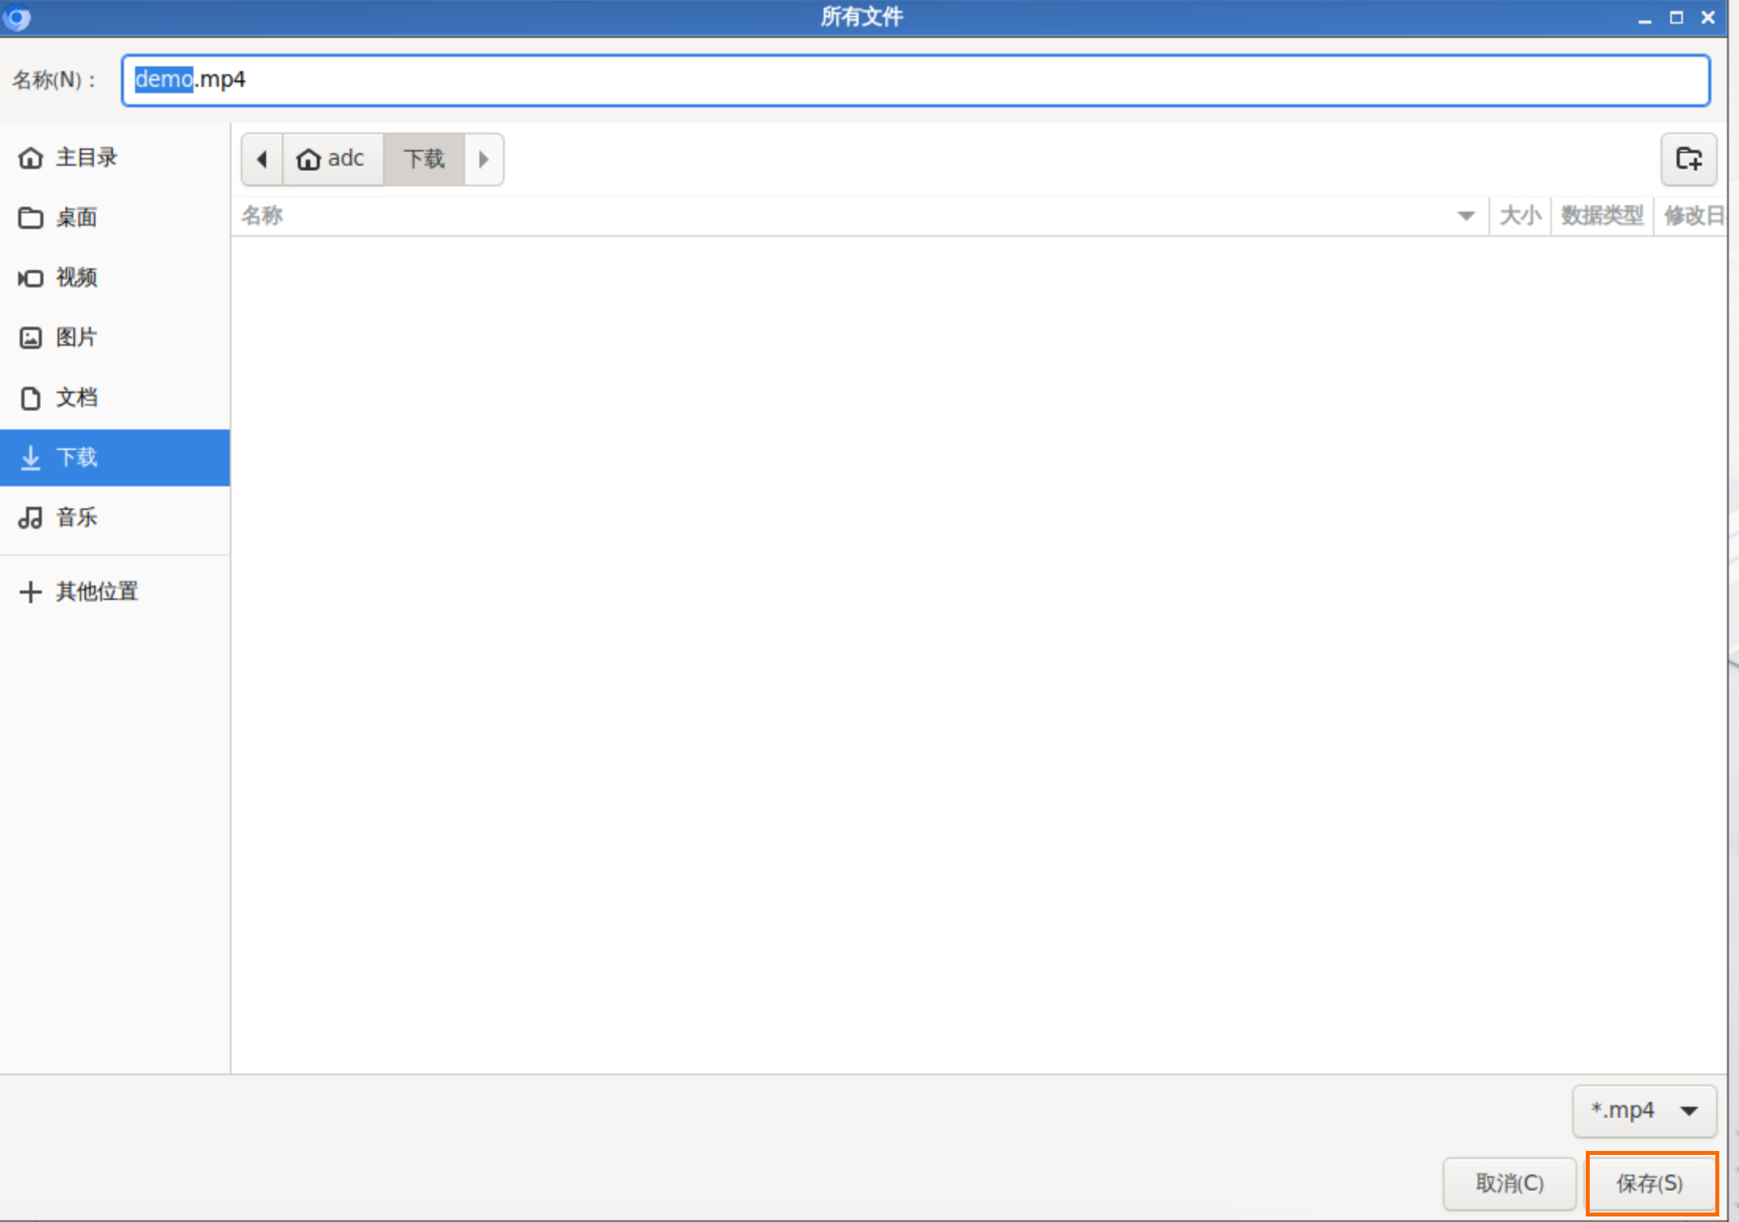This screenshot has height=1222, width=1739.
Task: Click the Cancel 取消(C) button
Action: [x=1509, y=1183]
